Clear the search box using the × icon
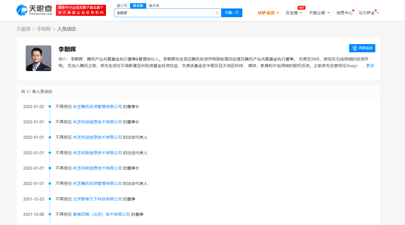This screenshot has height=225, width=405. click(217, 13)
